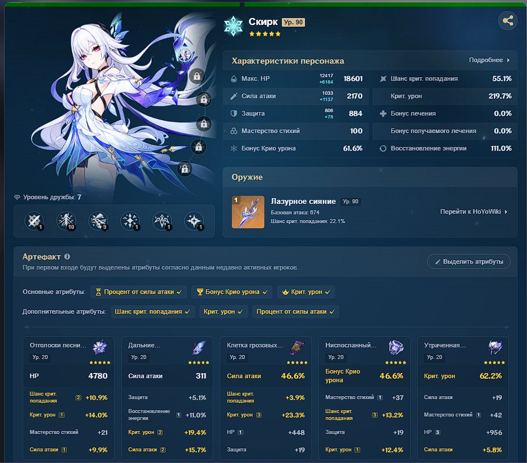Click the share icon button
Viewport: 527px width, 463px height.
coord(507,20)
